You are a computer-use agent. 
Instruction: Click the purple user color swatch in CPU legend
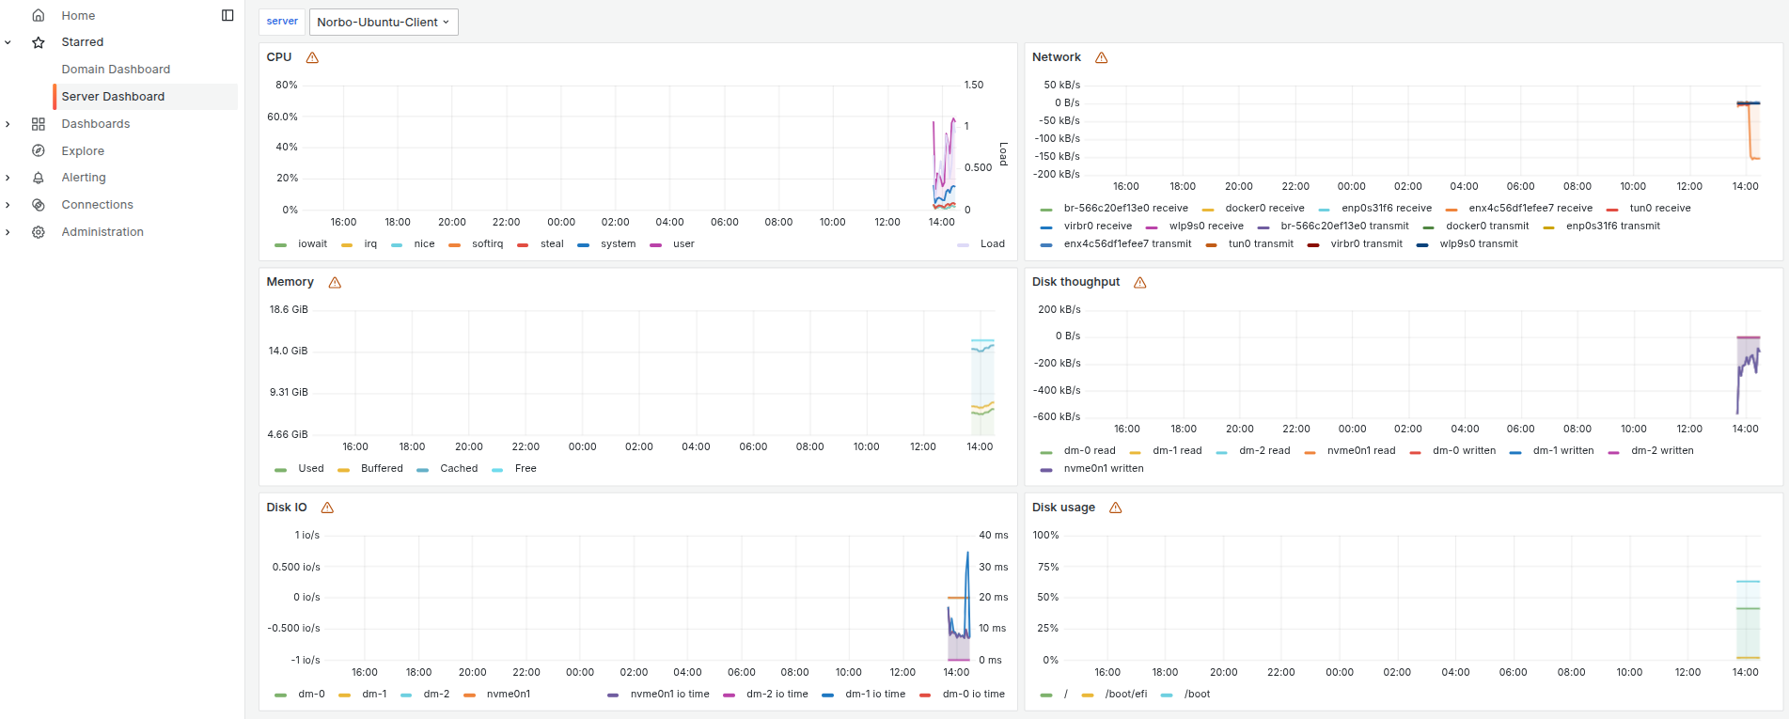point(656,244)
